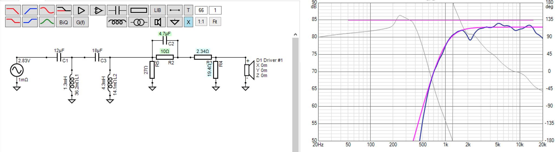
Task: Click the 27Ω value label
Action: pyautogui.click(x=146, y=70)
